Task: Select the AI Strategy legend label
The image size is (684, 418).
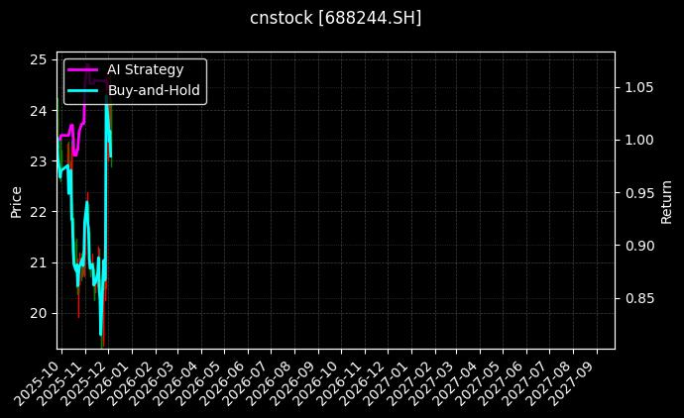Action: (145, 70)
